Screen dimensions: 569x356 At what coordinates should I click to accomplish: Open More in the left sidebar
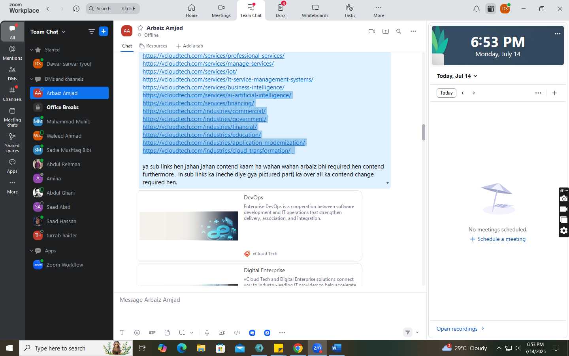(x=12, y=187)
